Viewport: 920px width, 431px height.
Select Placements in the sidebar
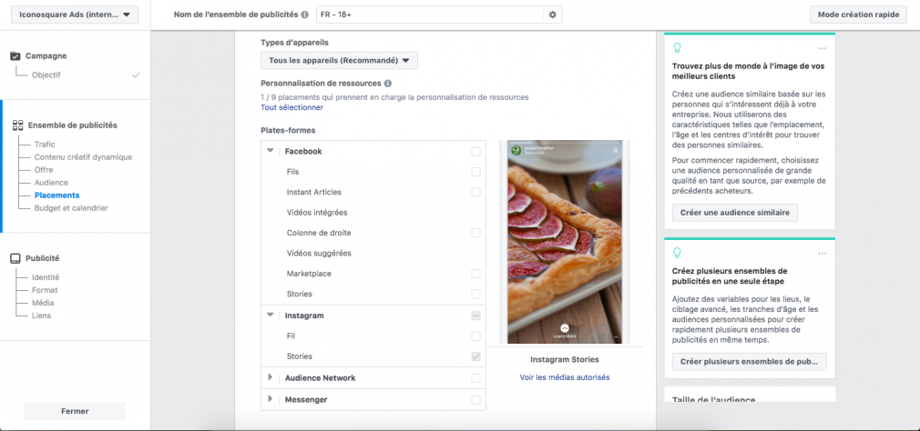[56, 195]
